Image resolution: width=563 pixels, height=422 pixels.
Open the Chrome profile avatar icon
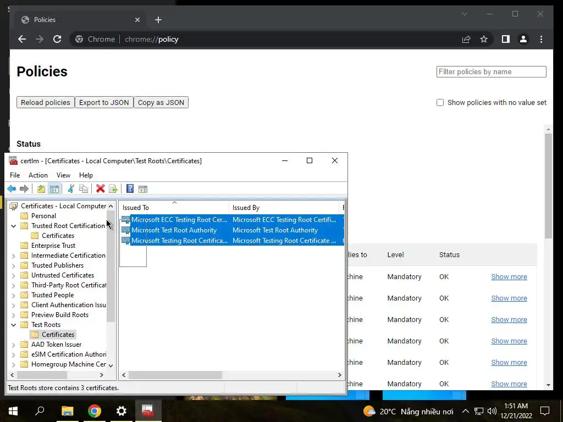[x=523, y=39]
